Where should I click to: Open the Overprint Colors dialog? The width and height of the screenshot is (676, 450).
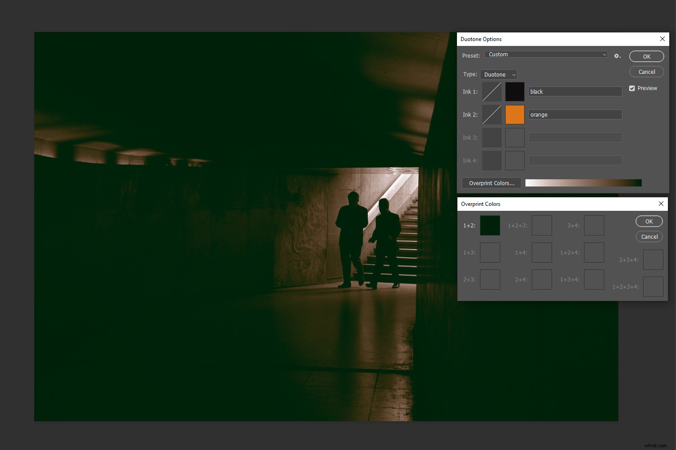coord(491,183)
